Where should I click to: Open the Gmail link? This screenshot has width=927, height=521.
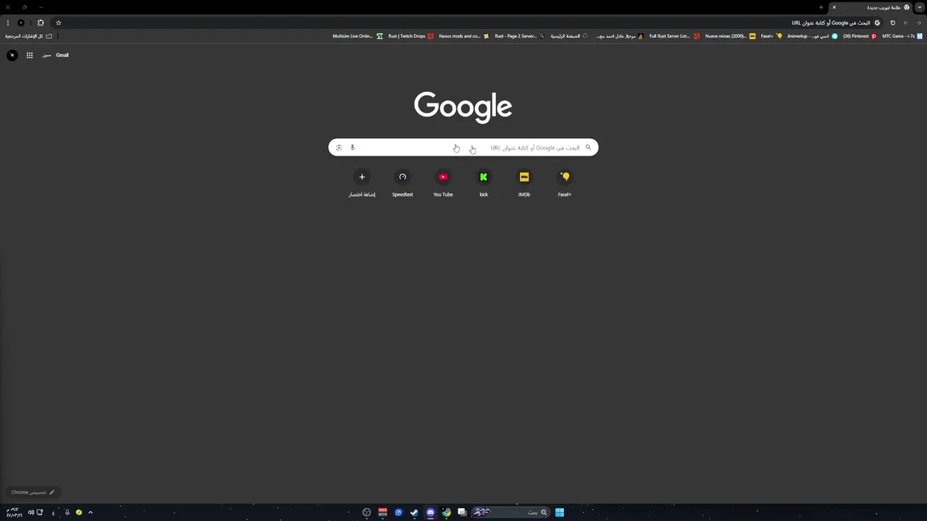click(62, 55)
